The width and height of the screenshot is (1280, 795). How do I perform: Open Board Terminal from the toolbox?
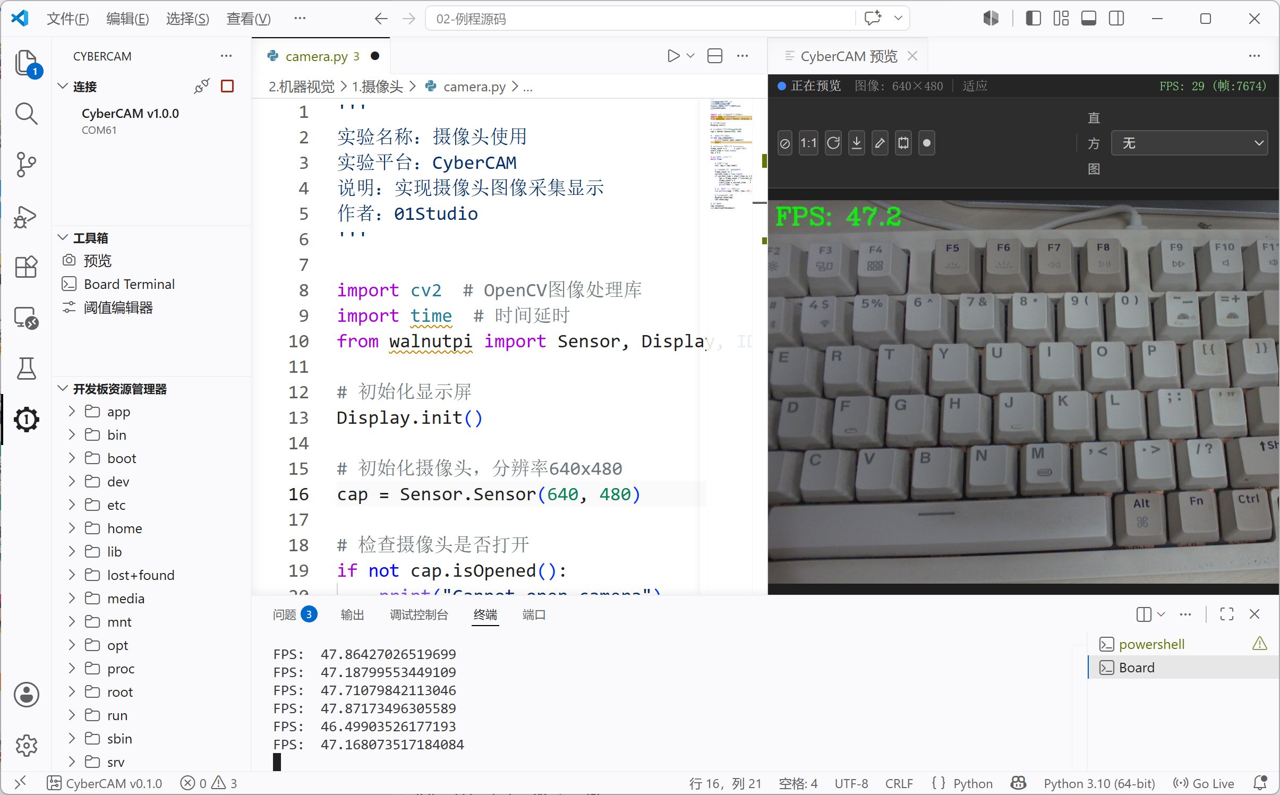(x=129, y=284)
